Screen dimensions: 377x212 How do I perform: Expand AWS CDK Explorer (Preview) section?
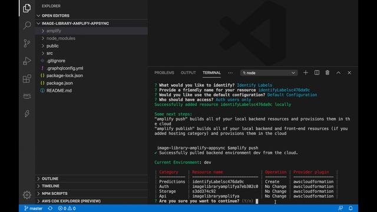91,201
